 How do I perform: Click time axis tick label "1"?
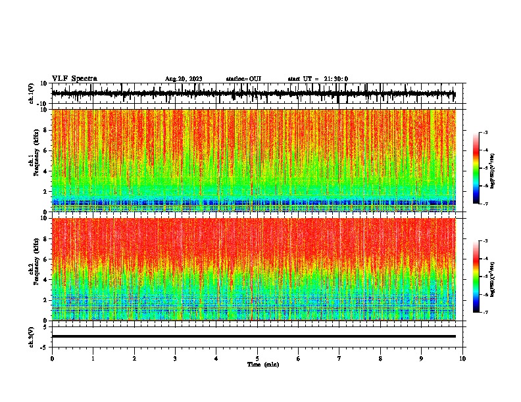pyautogui.click(x=93, y=359)
